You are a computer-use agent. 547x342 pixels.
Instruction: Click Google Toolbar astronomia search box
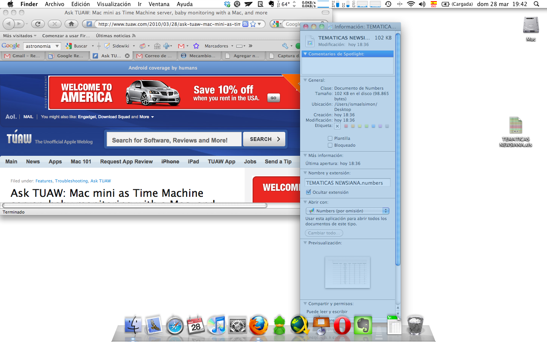[38, 46]
